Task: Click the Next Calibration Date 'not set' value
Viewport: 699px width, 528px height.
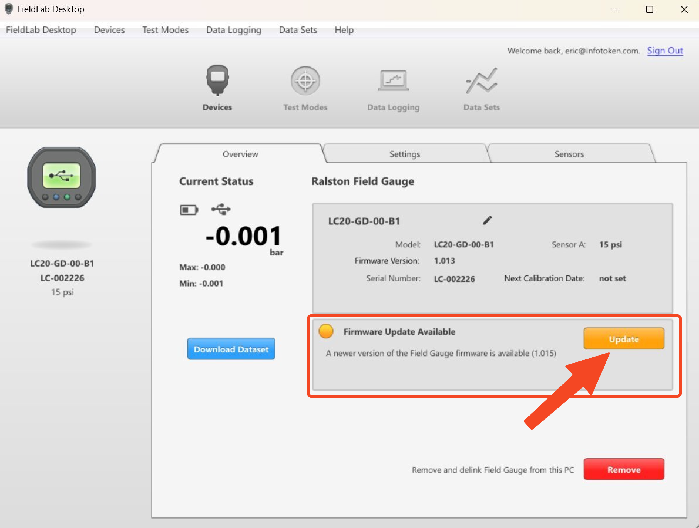Action: tap(612, 278)
